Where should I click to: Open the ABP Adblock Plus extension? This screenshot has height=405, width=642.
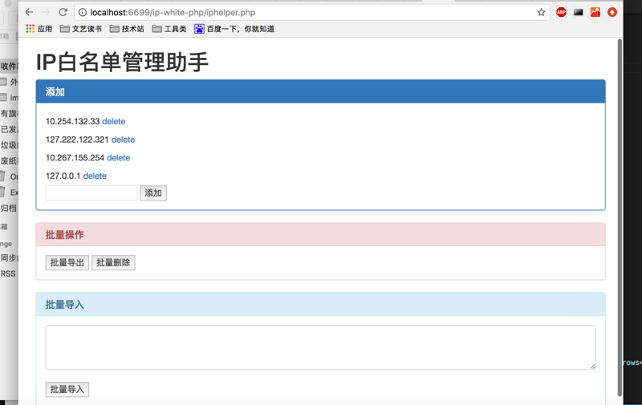click(x=561, y=12)
